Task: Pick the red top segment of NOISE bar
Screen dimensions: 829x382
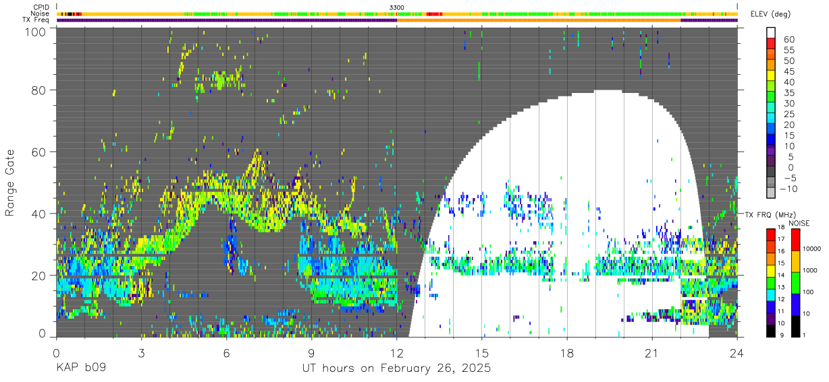Action: click(x=795, y=239)
